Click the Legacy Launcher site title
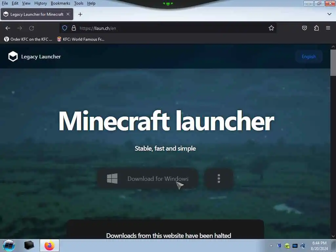336x252 pixels. point(41,56)
